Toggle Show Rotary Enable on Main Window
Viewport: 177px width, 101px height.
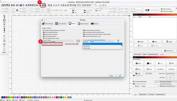coord(84,32)
